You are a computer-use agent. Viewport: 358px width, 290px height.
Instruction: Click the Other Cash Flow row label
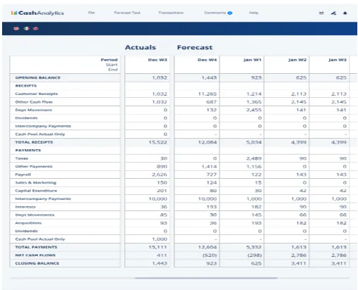click(34, 102)
